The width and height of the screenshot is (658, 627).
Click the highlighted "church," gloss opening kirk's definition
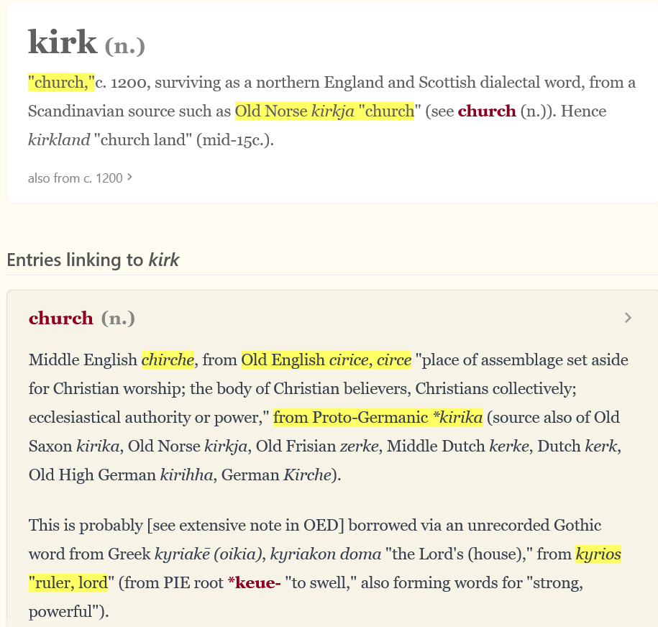tap(62, 83)
